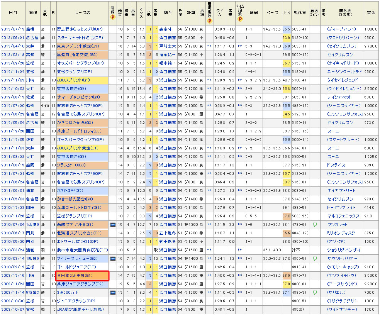Open venue link 5京都3

click(x=32, y=293)
